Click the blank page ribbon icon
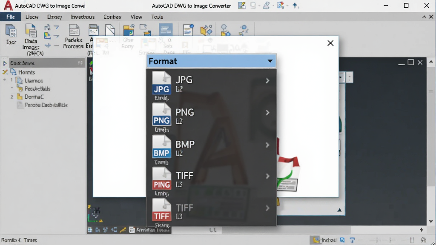This screenshot has height=245, width=436. click(x=110, y=30)
